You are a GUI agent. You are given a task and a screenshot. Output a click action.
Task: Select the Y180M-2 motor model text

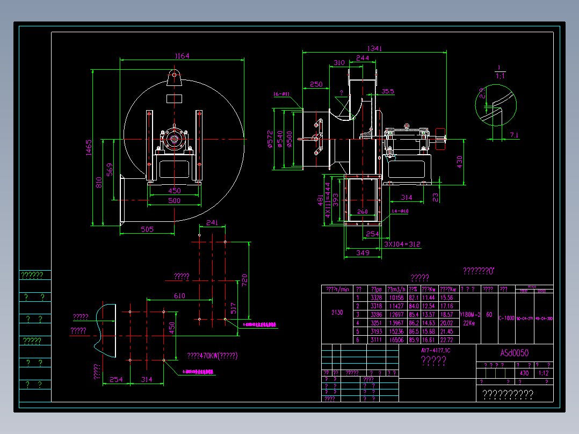470,315
